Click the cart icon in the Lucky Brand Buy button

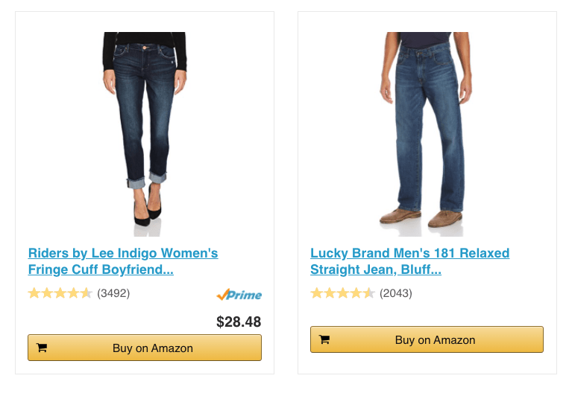pyautogui.click(x=324, y=339)
